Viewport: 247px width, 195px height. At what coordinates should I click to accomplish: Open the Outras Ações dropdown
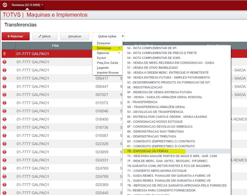point(108,36)
